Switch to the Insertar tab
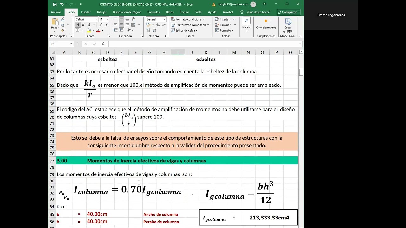This screenshot has height=228, width=406. 86,12
